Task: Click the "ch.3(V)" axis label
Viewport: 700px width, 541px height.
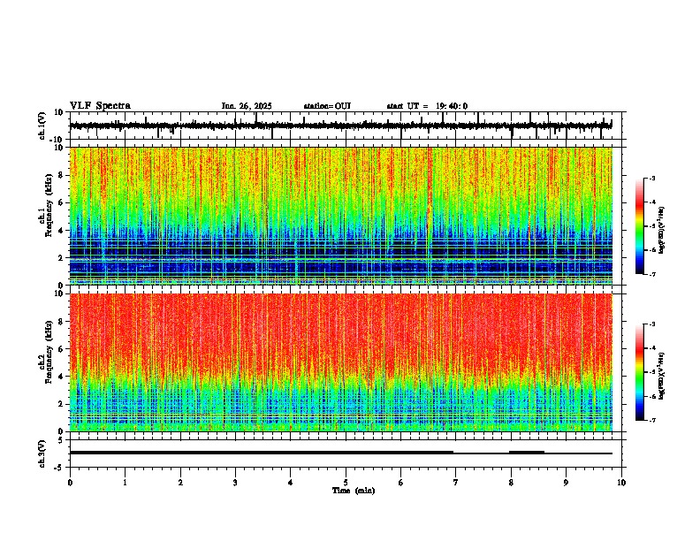Action: coord(42,453)
